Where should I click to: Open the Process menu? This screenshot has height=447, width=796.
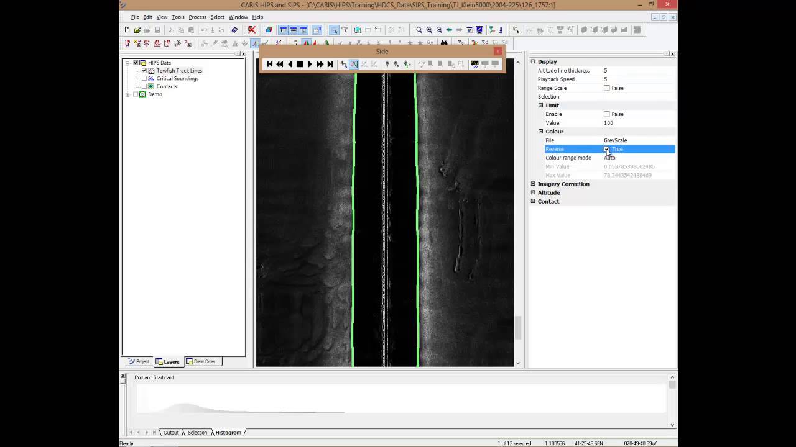(x=197, y=17)
